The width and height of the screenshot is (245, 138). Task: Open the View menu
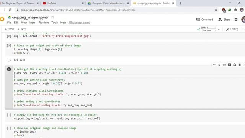[x=24, y=23]
